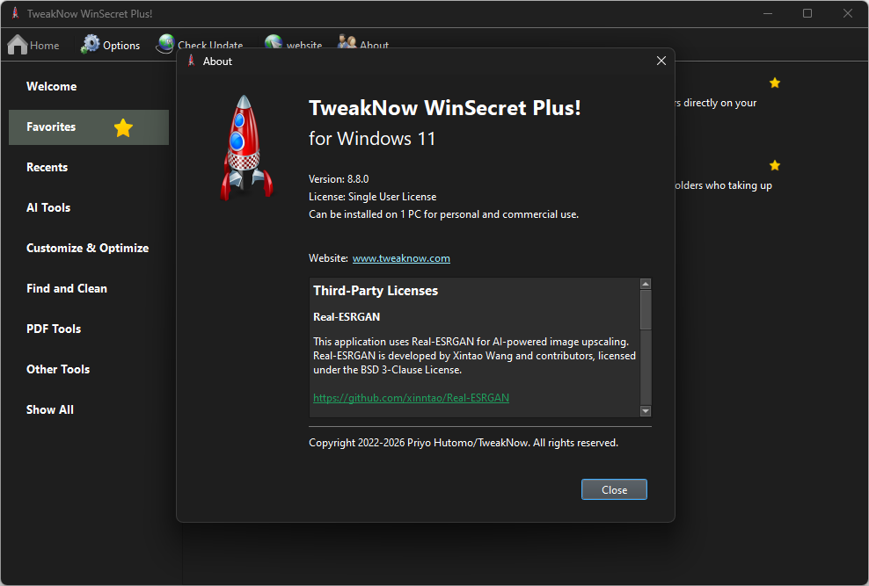Click the website globe icon
This screenshot has width=869, height=586.
click(274, 41)
